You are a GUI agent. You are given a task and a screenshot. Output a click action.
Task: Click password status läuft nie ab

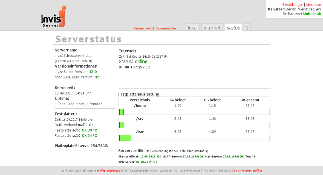click(312, 14)
